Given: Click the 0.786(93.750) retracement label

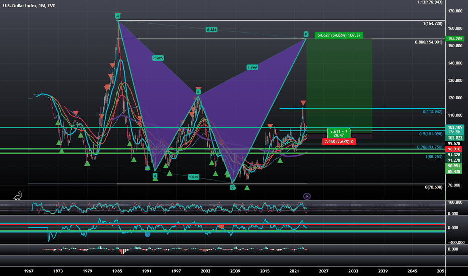Looking at the screenshot, I should pos(430,147).
